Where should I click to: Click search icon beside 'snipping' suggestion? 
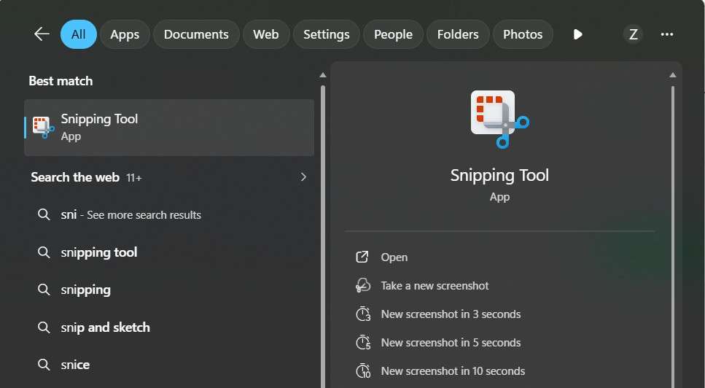[44, 290]
